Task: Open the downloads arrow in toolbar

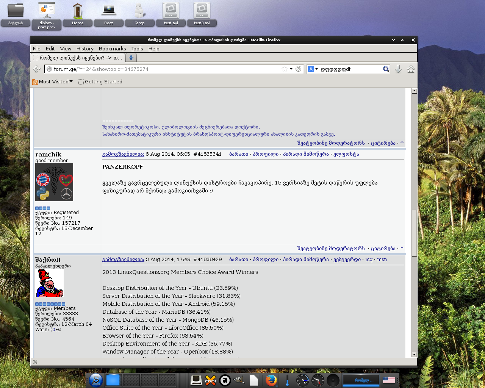Action: tap(398, 69)
